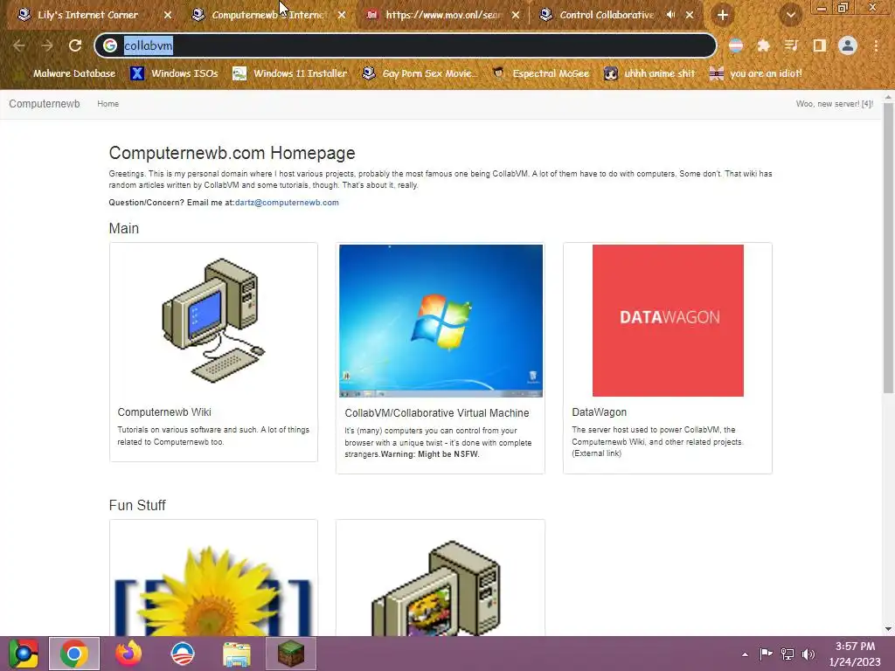Open the Extensions puzzle menu

pyautogui.click(x=763, y=45)
